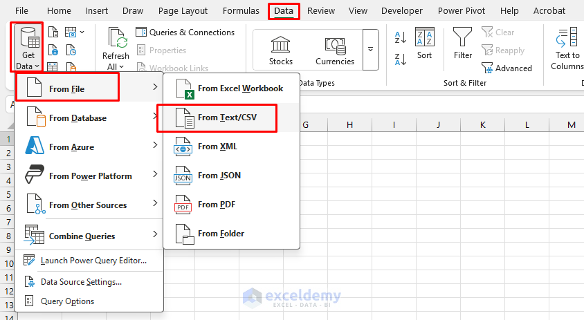The image size is (584, 320).
Task: Click the Clear filter button
Action: 498,32
